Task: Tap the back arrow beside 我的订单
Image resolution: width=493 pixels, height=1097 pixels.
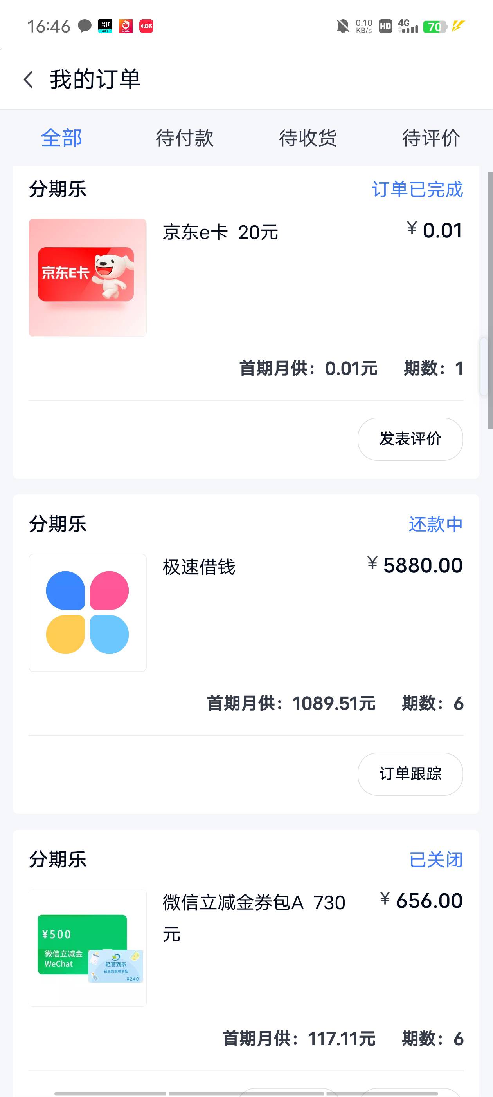Action: click(29, 80)
